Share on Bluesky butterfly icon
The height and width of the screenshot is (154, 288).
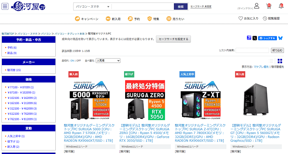(x=281, y=38)
